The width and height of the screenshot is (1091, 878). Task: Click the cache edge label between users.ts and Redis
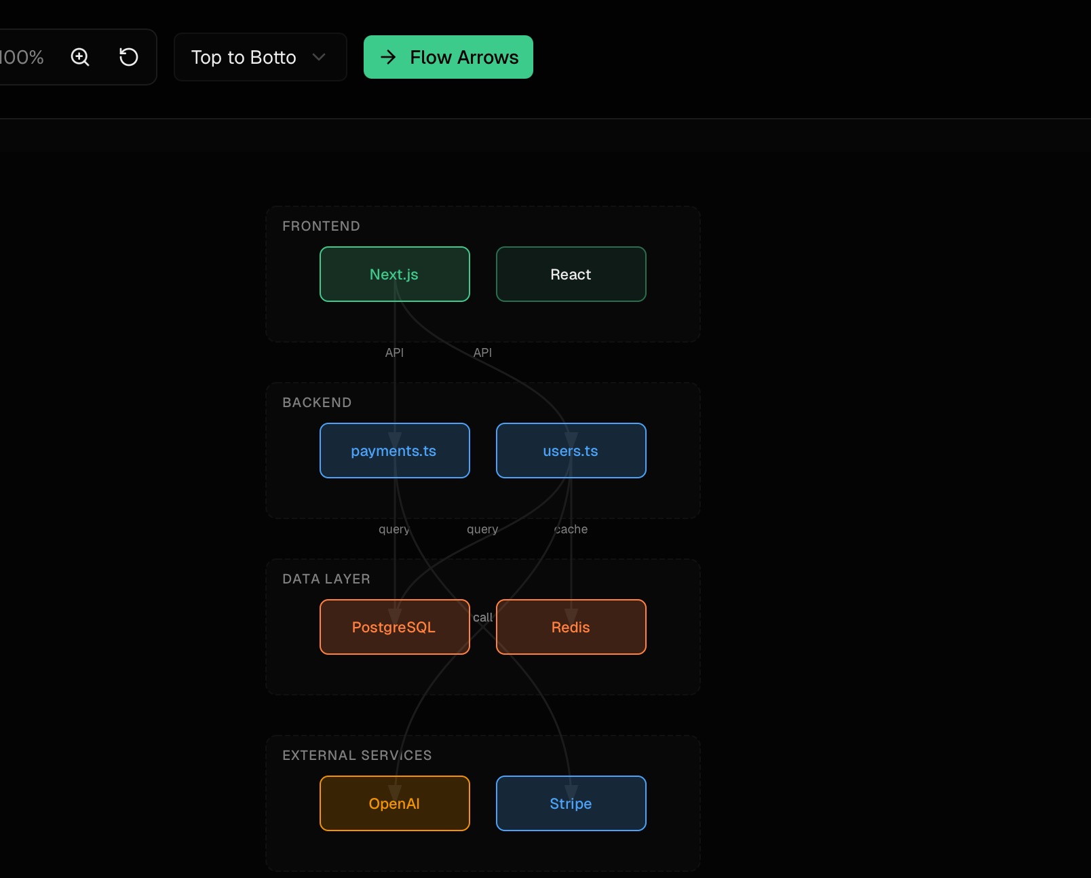tap(572, 529)
